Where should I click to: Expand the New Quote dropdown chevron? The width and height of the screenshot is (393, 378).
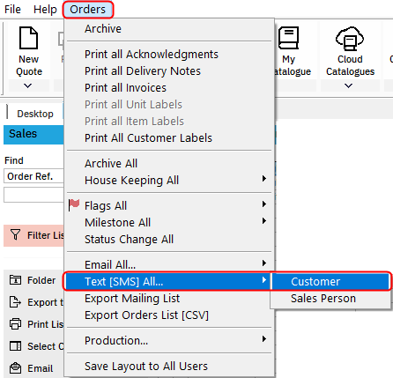click(x=28, y=85)
